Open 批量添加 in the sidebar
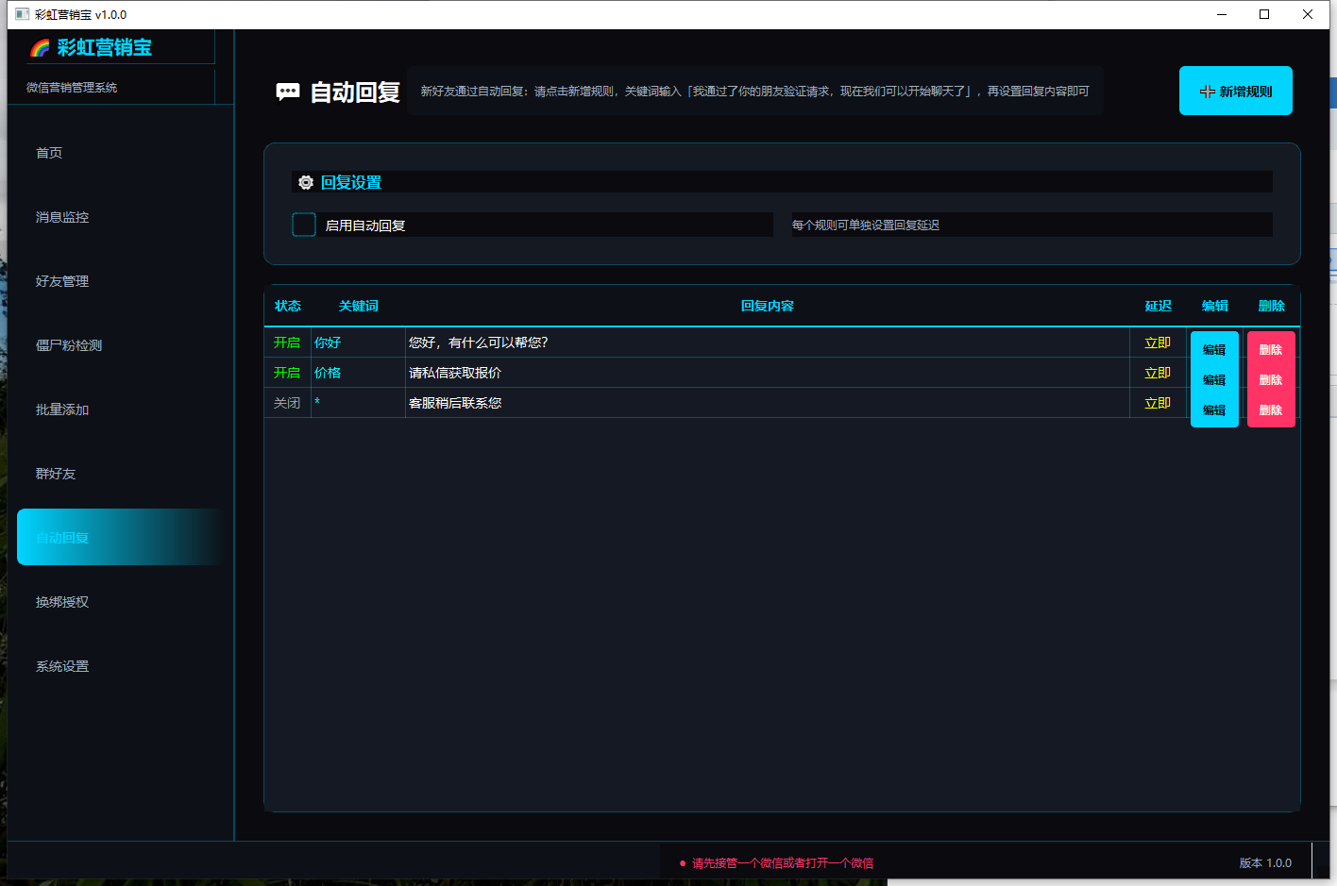 pyautogui.click(x=121, y=410)
